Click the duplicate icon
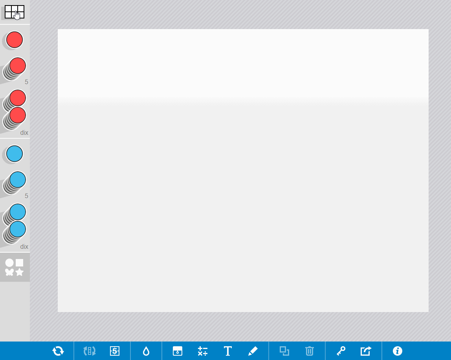 [x=284, y=351]
